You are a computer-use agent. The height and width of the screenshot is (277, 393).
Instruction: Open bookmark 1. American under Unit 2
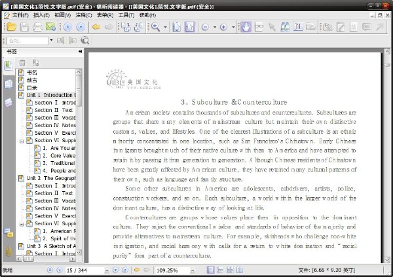tap(59, 231)
